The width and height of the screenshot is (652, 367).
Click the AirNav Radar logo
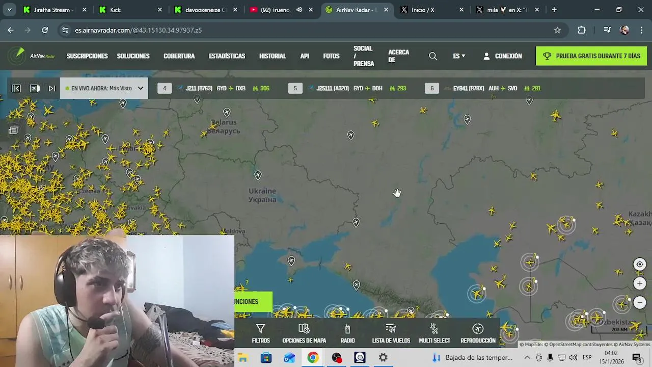32,56
